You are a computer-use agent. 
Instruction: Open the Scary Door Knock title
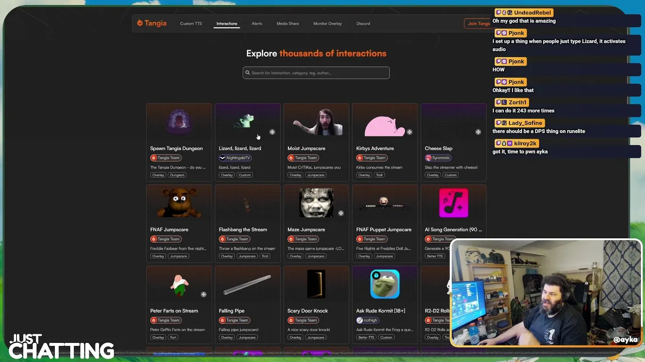point(307,311)
